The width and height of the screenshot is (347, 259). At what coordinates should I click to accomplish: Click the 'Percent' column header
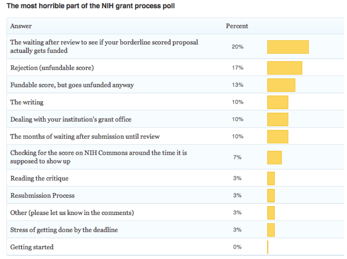point(237,26)
